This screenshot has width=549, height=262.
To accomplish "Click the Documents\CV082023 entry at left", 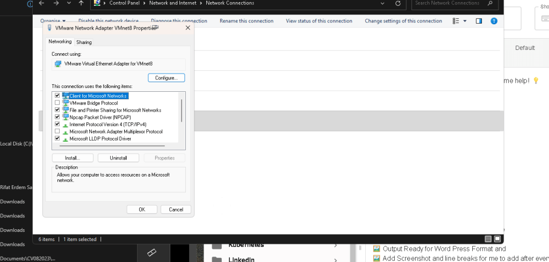I will (27, 258).
